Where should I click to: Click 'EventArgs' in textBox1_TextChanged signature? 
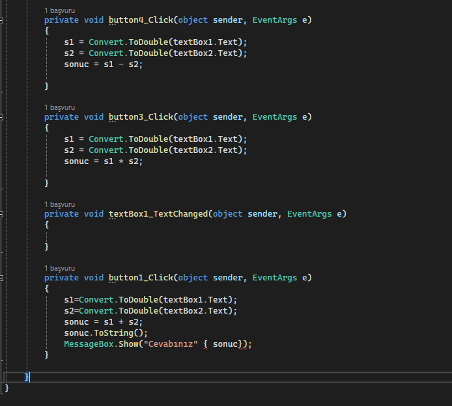point(309,214)
